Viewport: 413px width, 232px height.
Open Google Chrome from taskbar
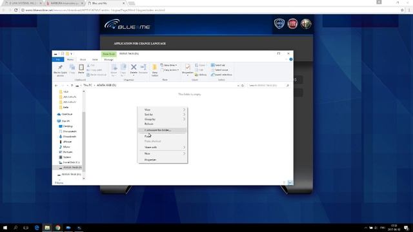(x=57, y=227)
